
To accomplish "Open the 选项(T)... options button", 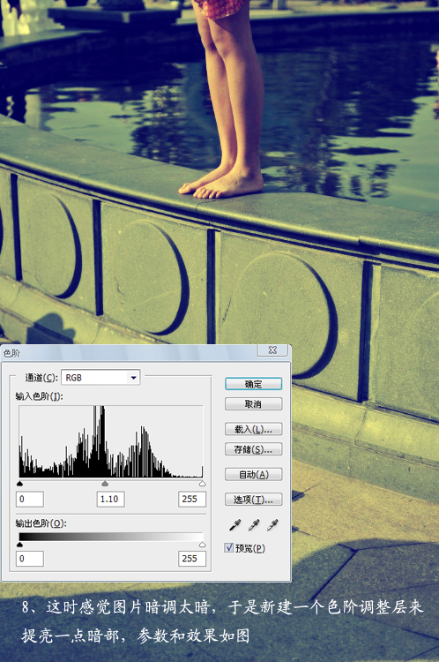I will [x=254, y=500].
